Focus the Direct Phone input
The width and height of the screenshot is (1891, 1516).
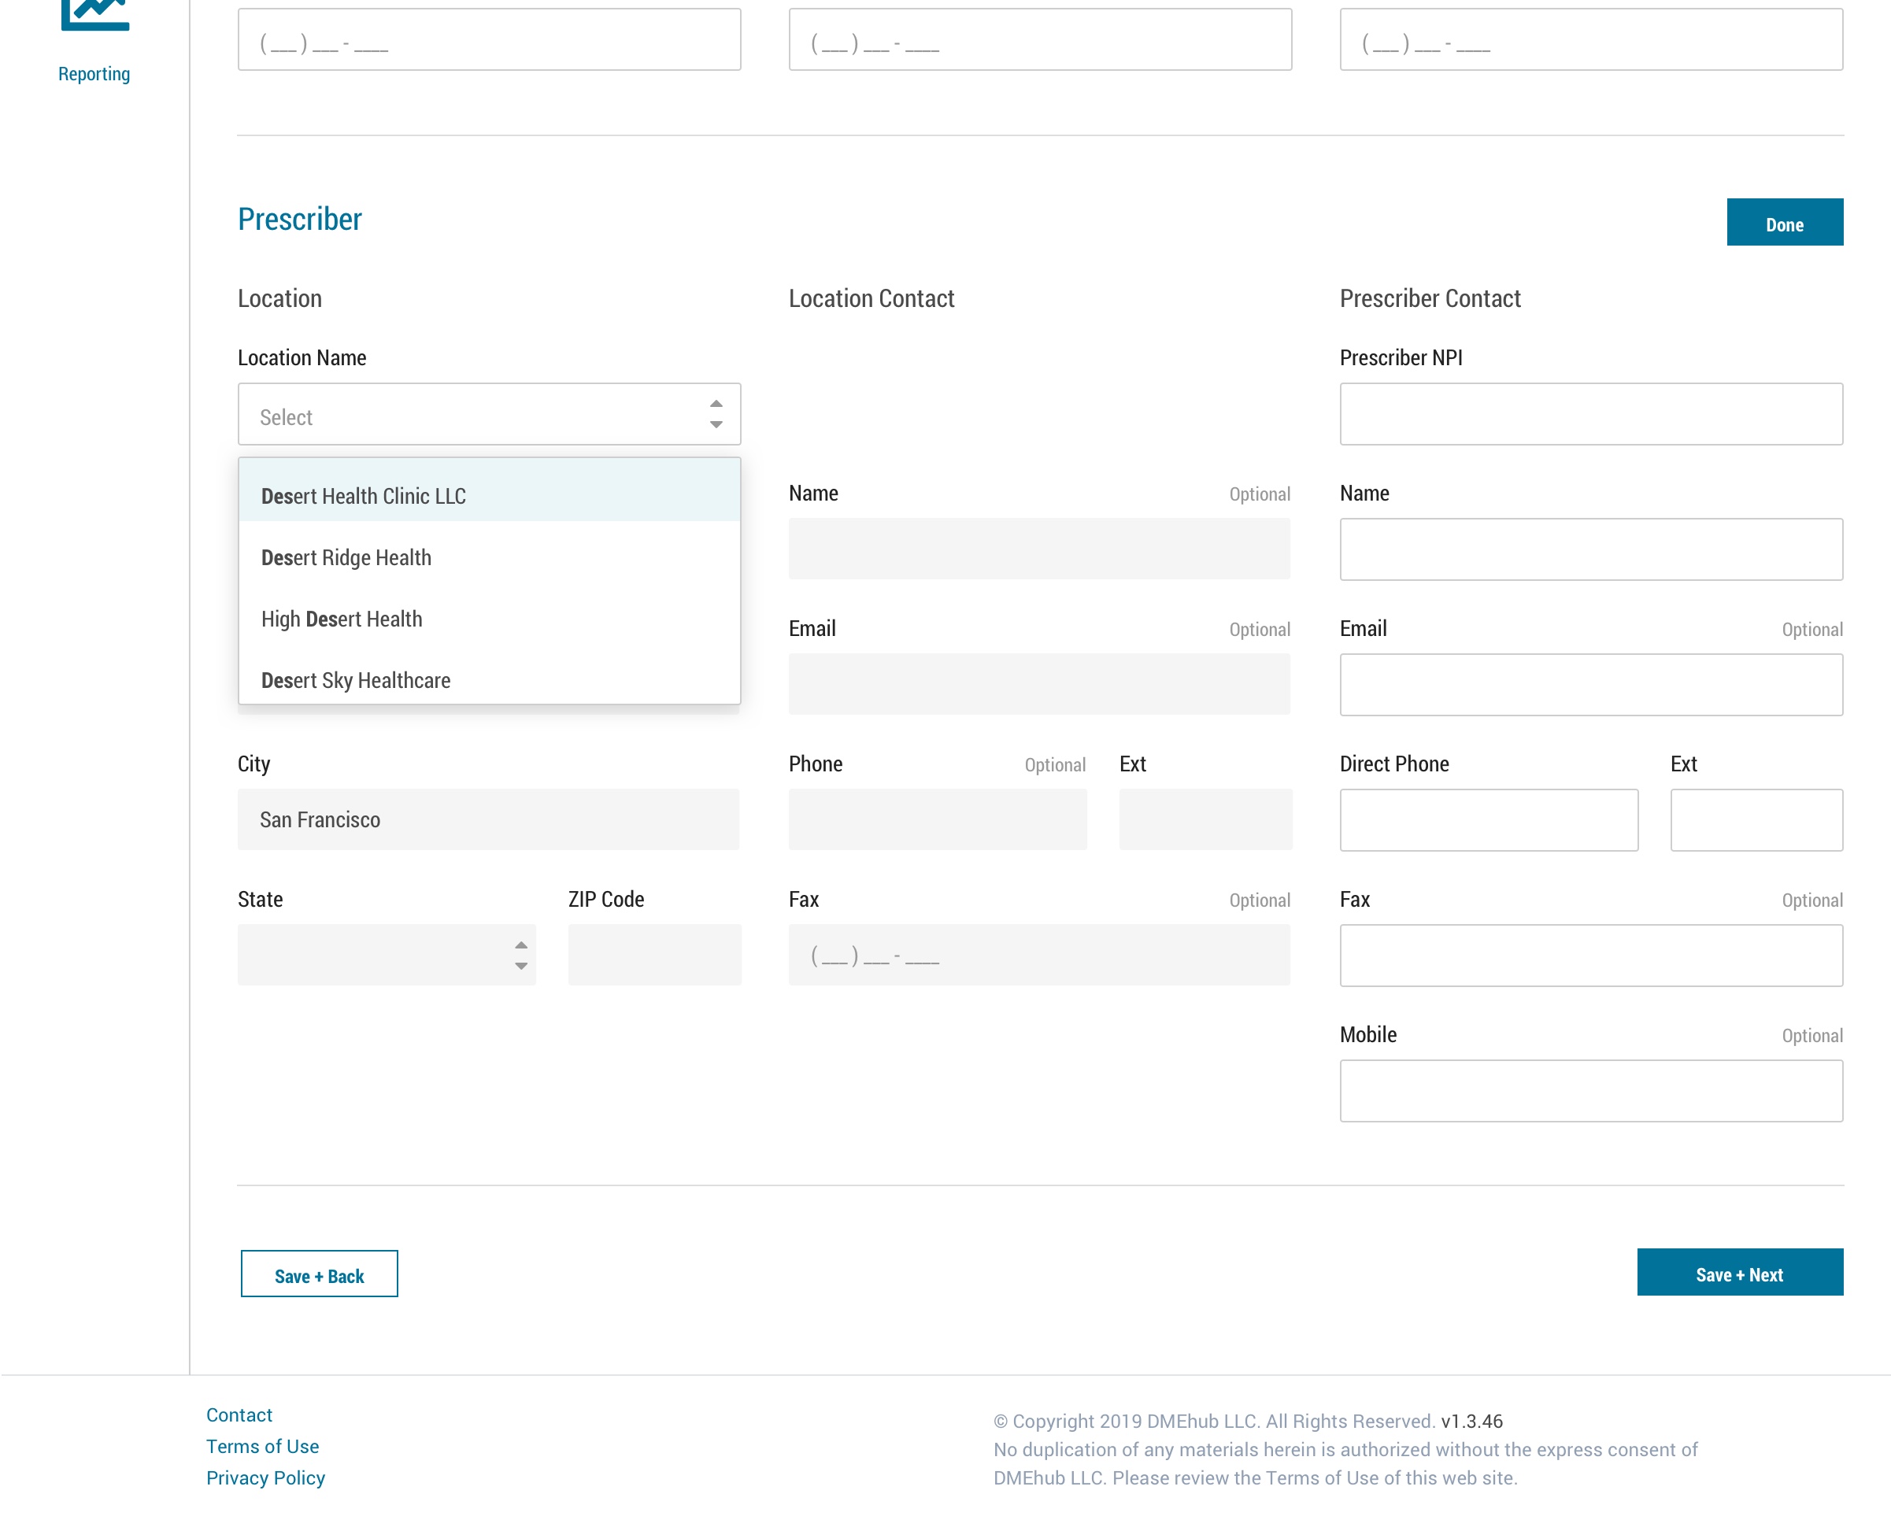point(1488,820)
